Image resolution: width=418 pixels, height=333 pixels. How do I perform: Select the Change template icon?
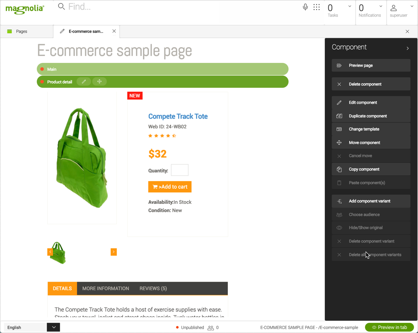pos(339,129)
